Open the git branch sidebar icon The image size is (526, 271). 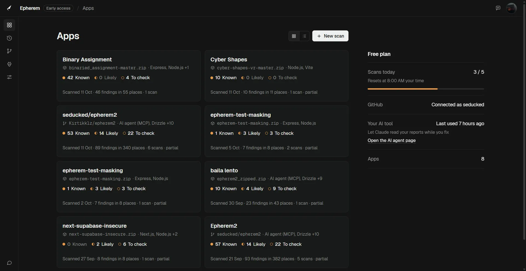[9, 51]
